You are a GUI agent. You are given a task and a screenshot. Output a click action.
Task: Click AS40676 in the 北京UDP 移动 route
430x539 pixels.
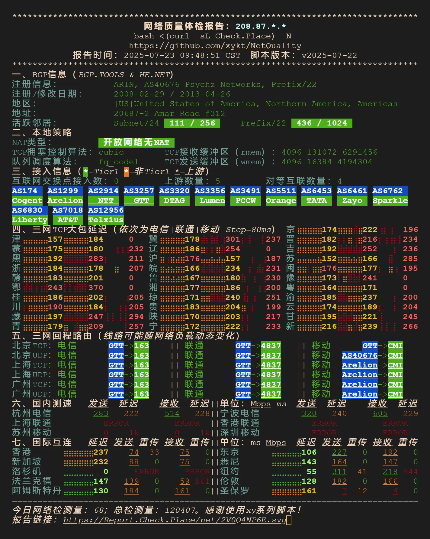(x=360, y=355)
